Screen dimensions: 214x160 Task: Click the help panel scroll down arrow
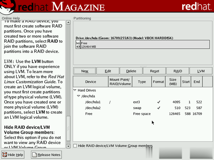[x=68, y=146]
